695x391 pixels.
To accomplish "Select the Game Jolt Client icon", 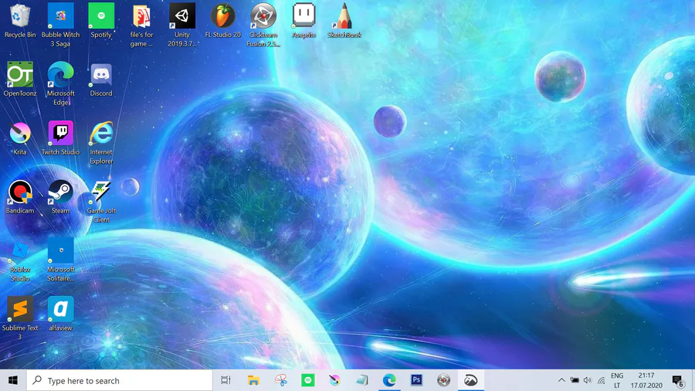I will click(x=101, y=202).
